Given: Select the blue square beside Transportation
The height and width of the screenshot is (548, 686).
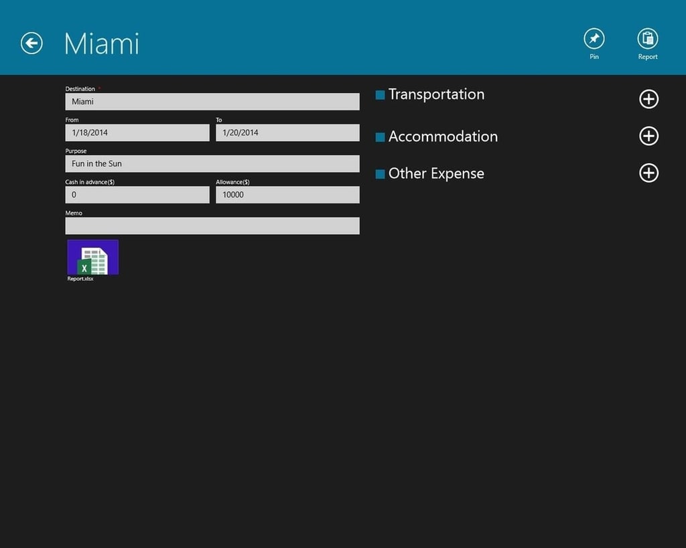Looking at the screenshot, I should (381, 95).
